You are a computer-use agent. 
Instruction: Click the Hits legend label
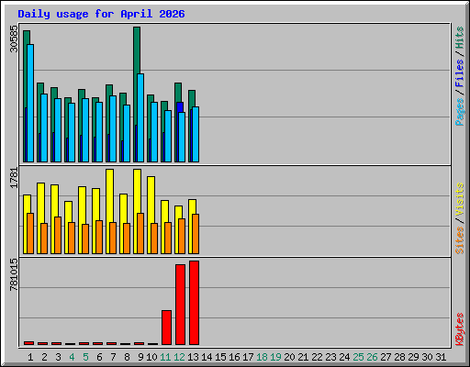tap(460, 38)
